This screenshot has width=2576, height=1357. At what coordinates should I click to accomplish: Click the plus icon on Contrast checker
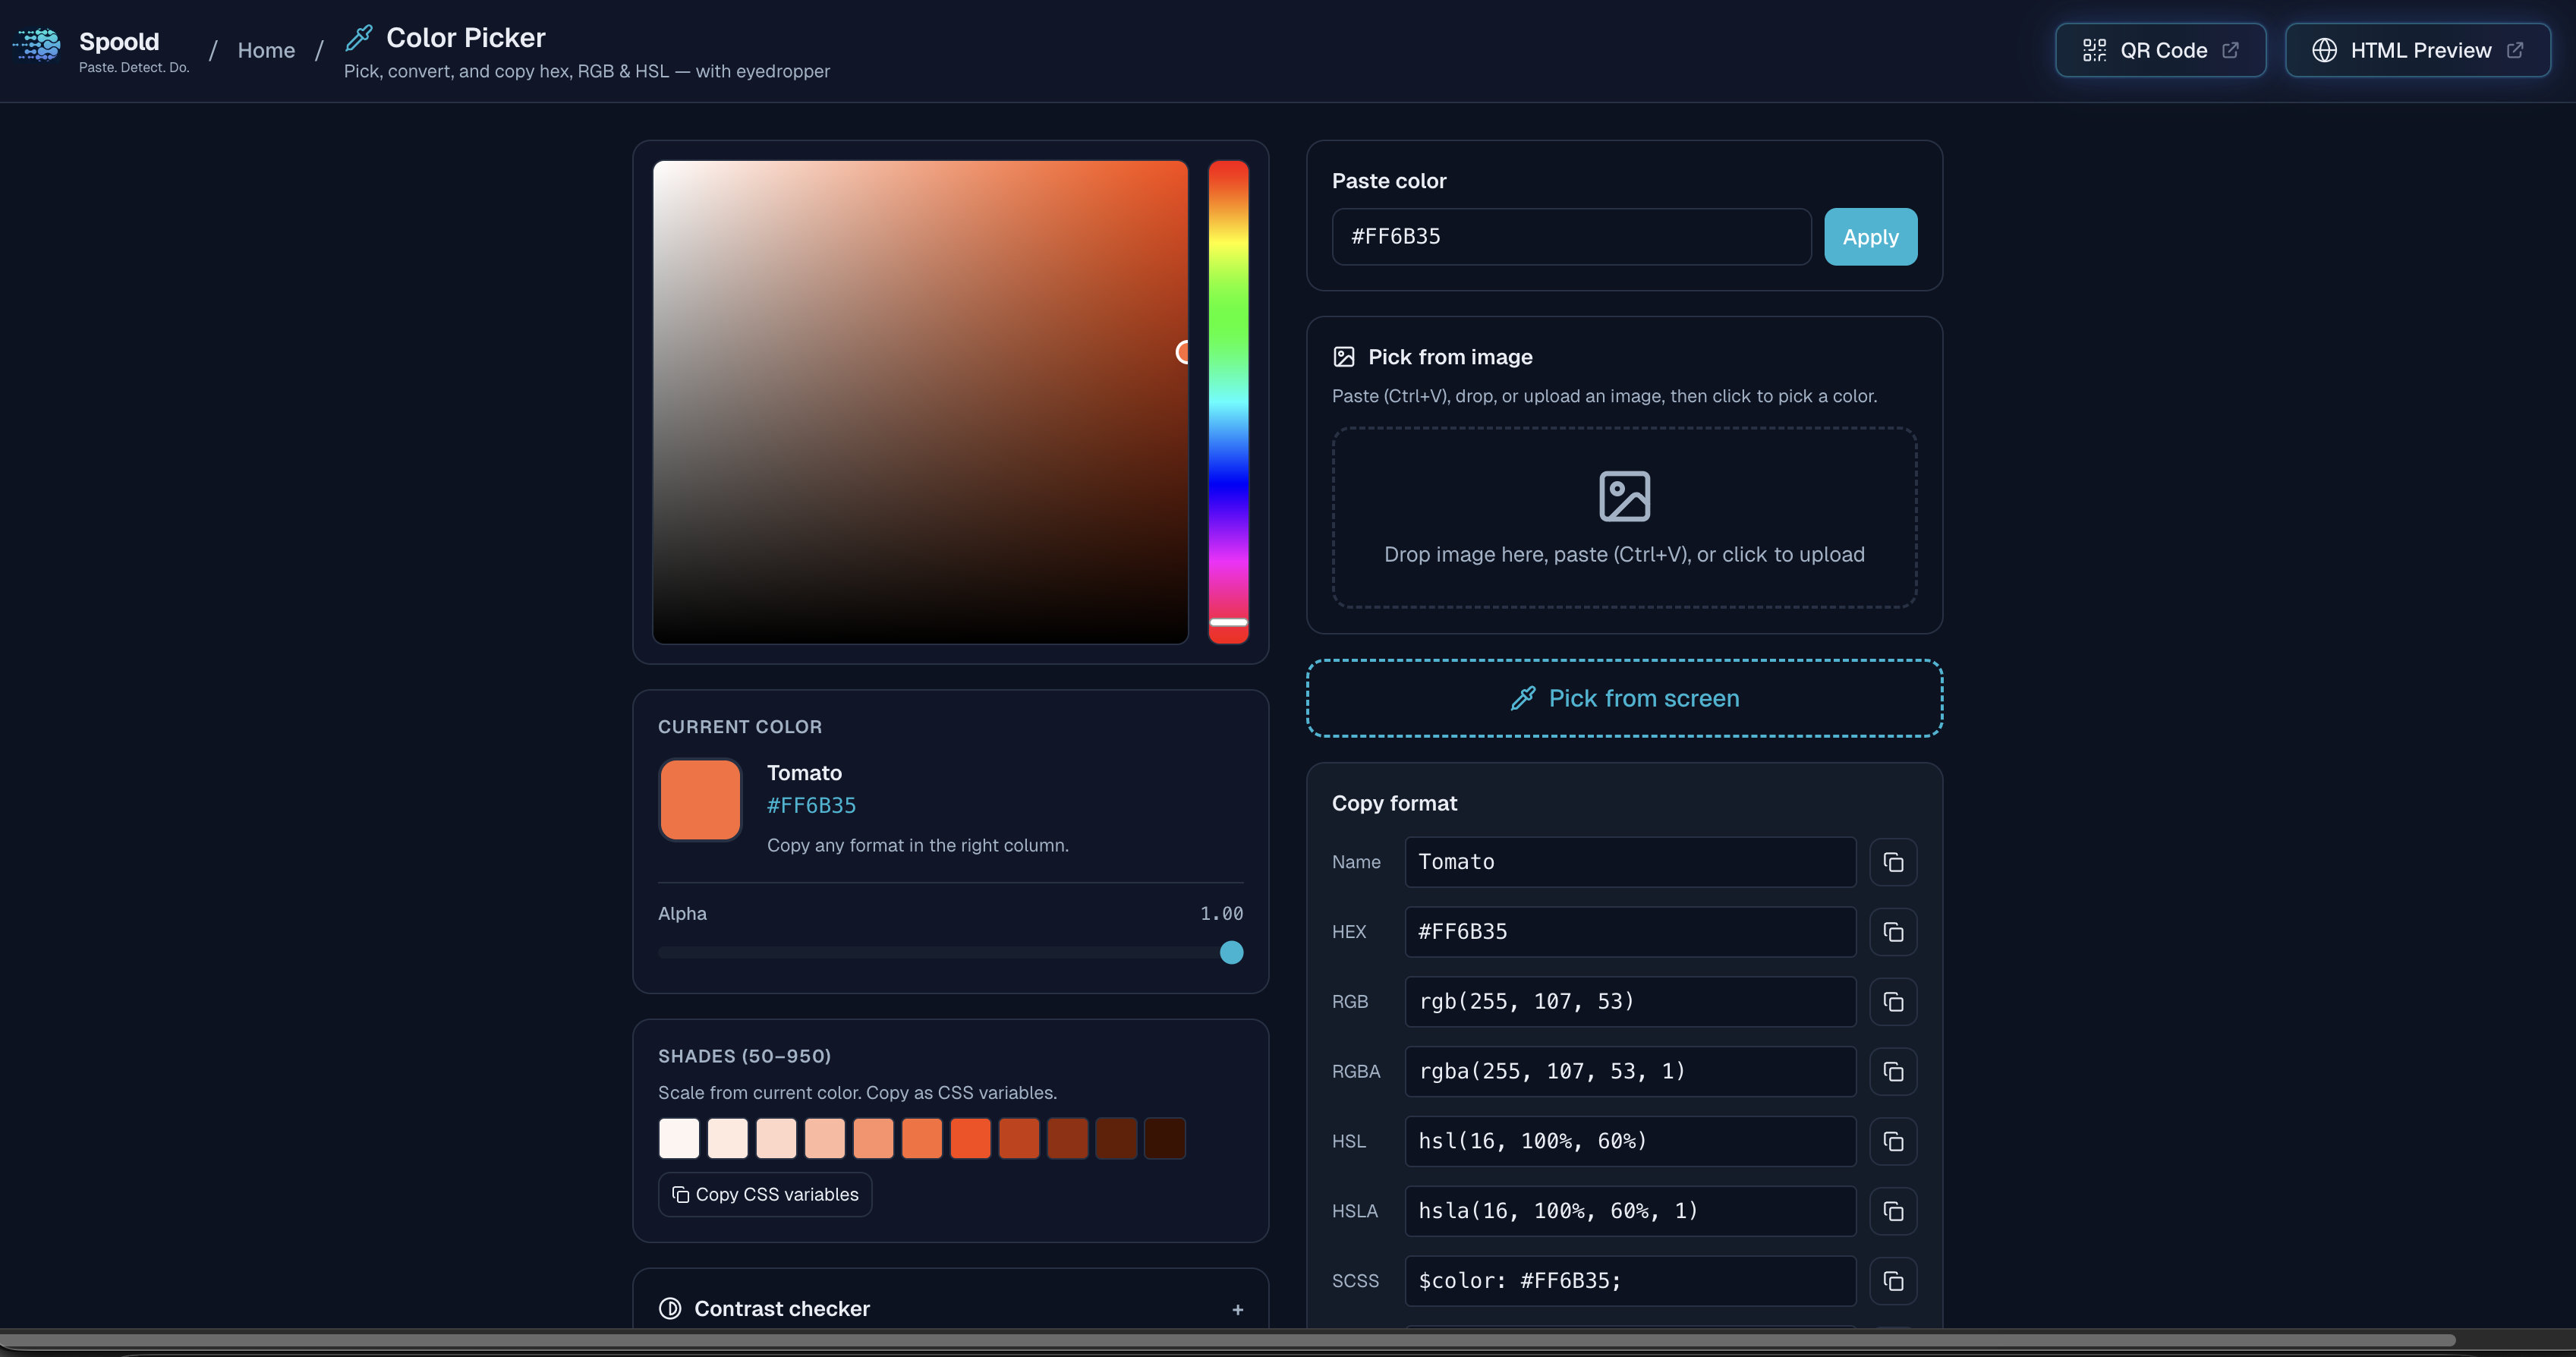pos(1237,1309)
